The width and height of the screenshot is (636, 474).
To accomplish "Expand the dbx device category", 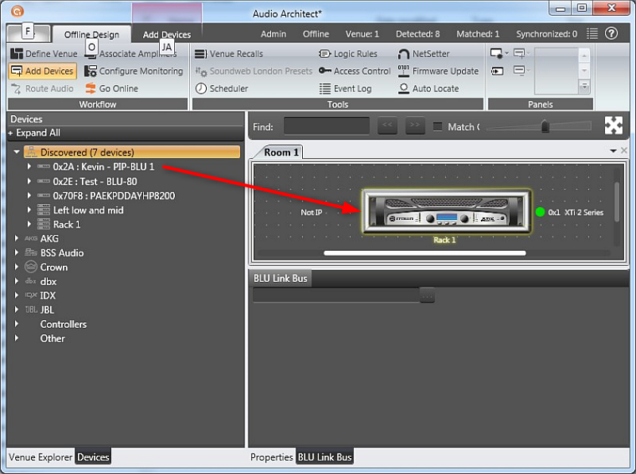I will click(x=16, y=281).
